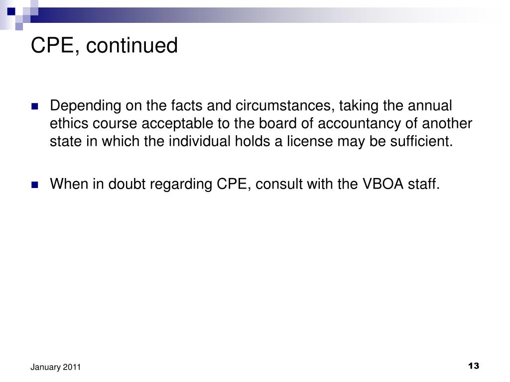Click the light purple square under header bar
The image size is (510, 382).
click(19, 26)
